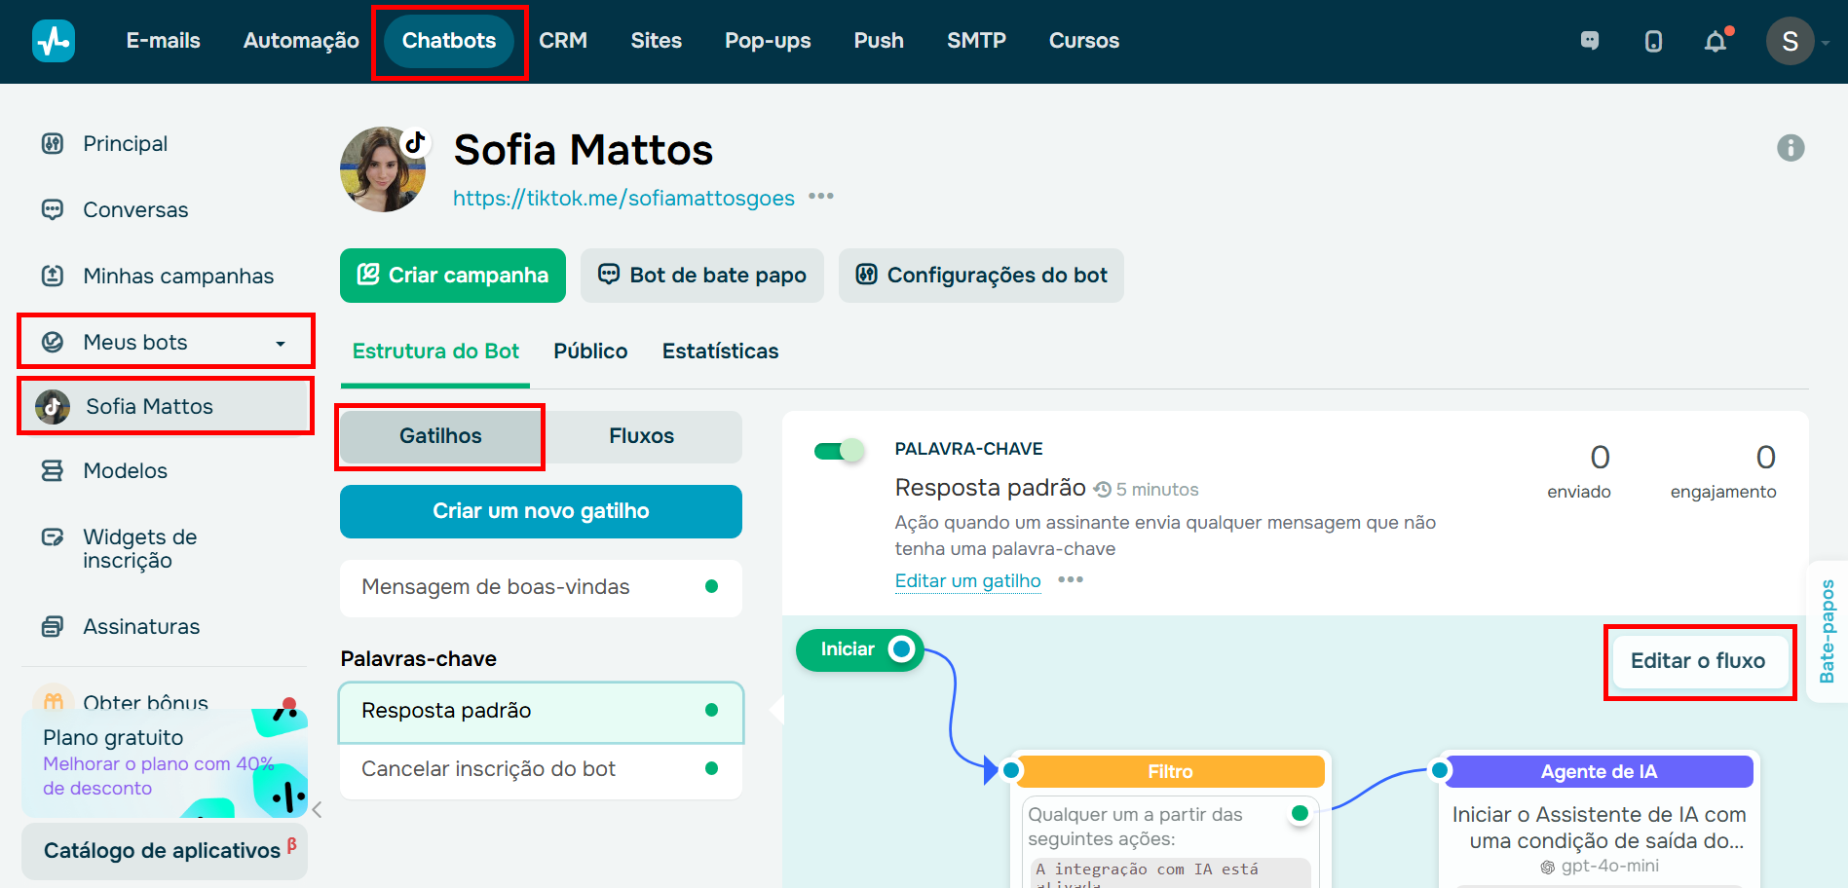This screenshot has width=1848, height=888.
Task: Collapse the sidebar with the chevron arrow
Action: [318, 809]
